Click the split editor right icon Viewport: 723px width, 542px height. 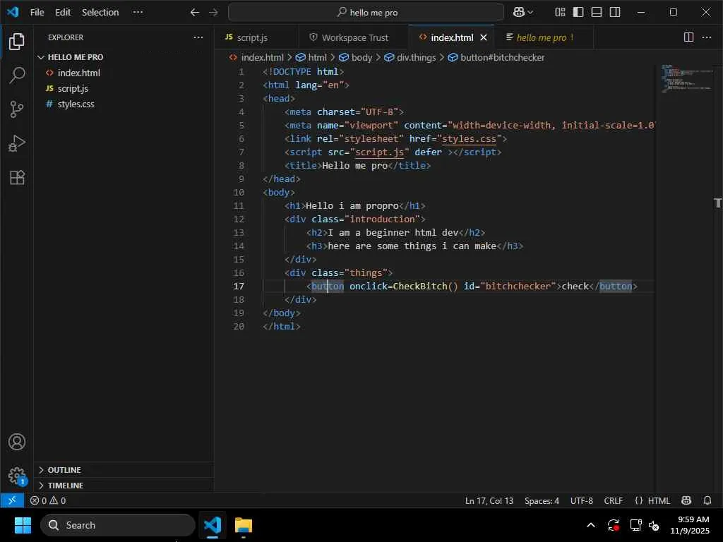point(688,37)
